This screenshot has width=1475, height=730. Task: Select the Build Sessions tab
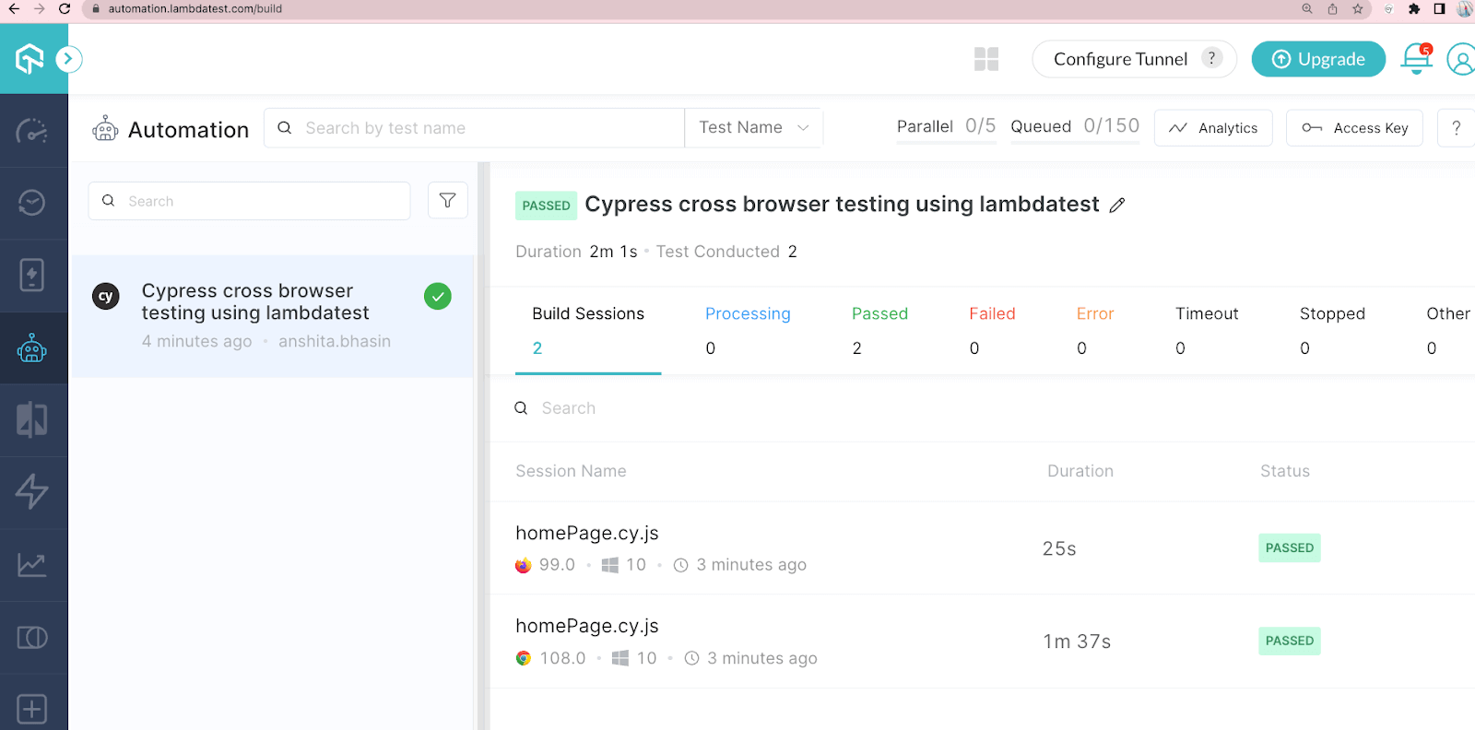click(588, 330)
